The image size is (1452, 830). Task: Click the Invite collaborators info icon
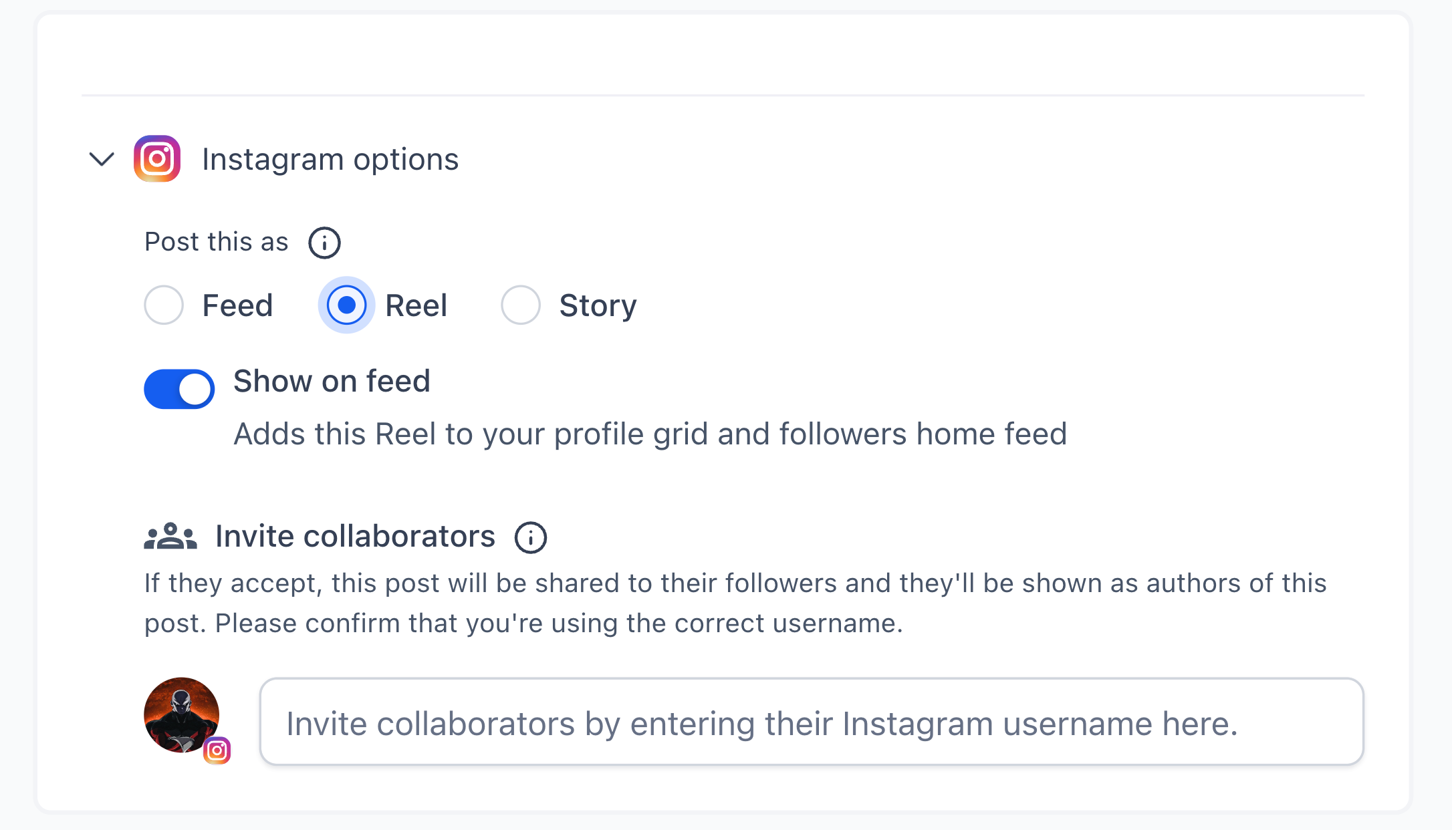531,537
